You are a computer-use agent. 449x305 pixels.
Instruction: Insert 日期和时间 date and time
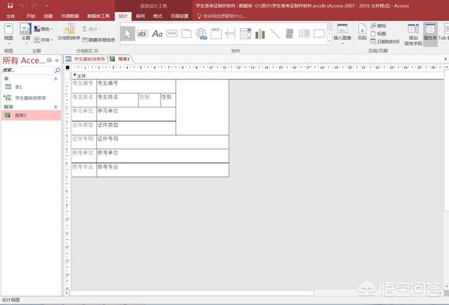click(x=385, y=41)
